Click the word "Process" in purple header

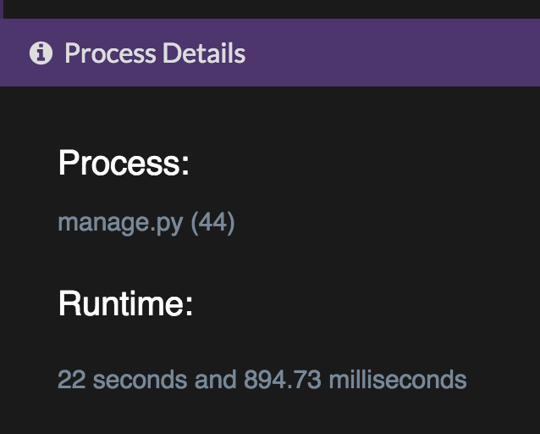pos(110,53)
